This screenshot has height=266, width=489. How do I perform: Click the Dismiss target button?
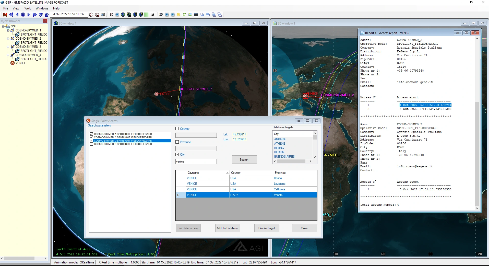point(267,228)
